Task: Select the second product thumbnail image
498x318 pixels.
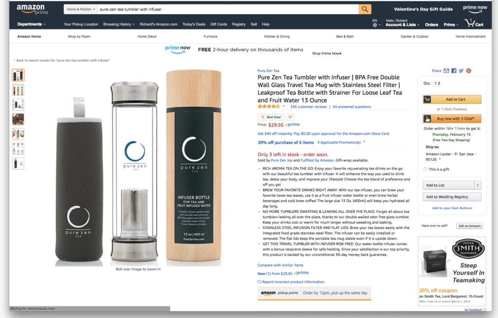Action: point(18,90)
